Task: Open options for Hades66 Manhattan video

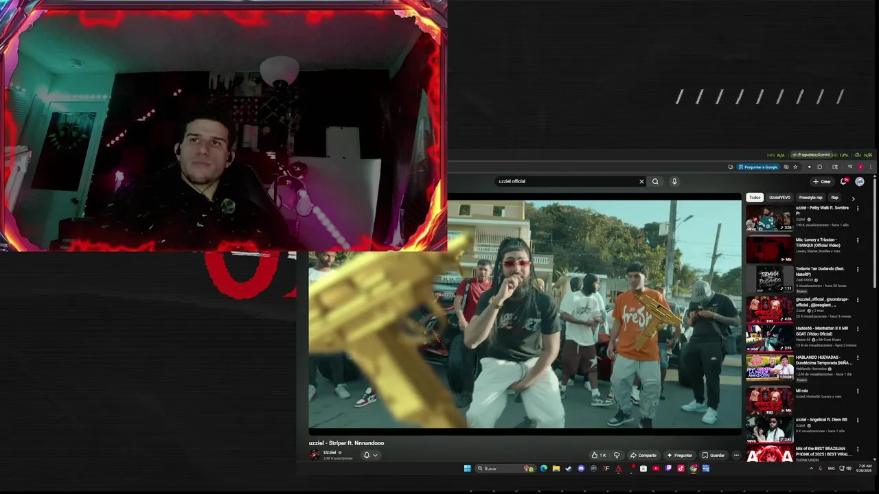Action: pos(857,329)
